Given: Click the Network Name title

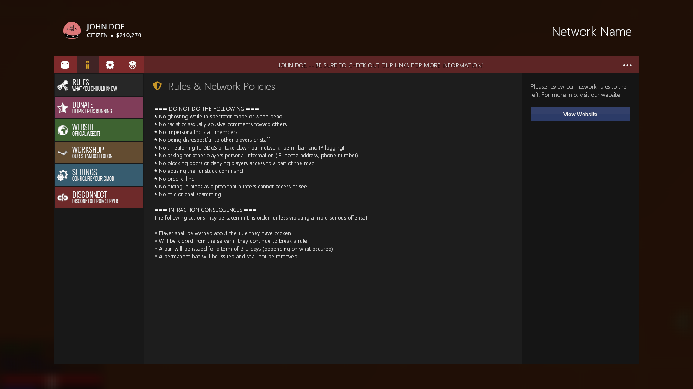Looking at the screenshot, I should point(592,32).
